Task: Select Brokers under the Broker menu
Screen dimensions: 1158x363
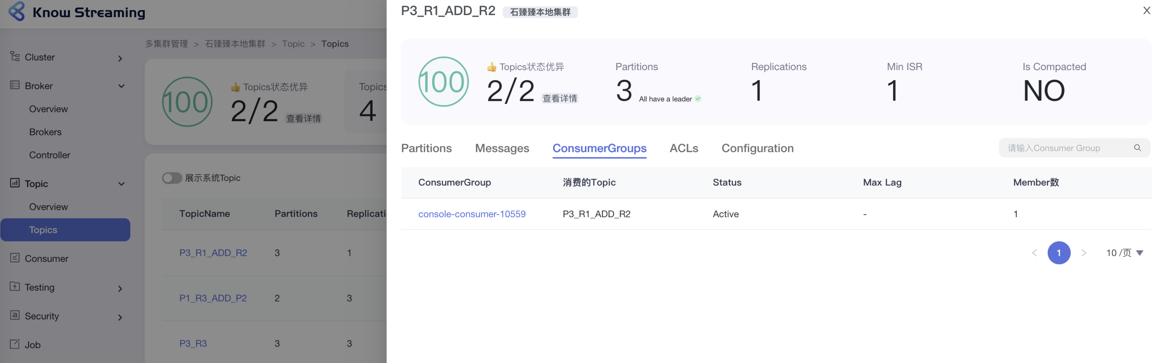Action: [x=45, y=132]
